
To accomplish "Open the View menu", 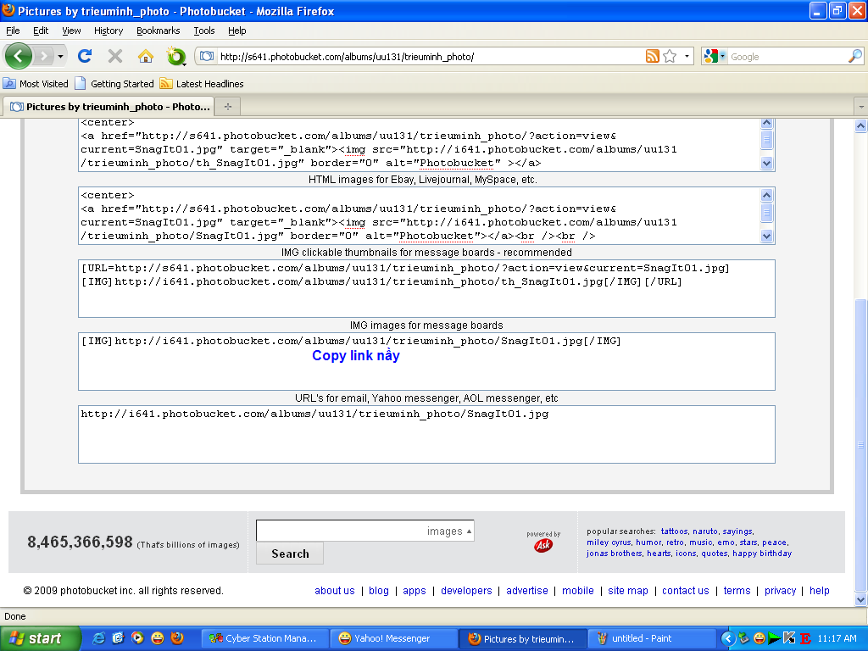I will (x=71, y=31).
